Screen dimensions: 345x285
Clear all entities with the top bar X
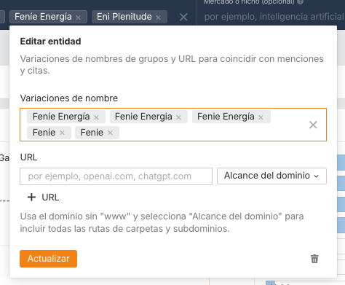[x=183, y=17]
